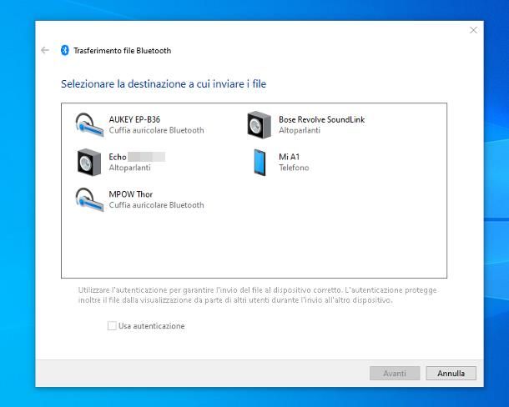
Task: Select the AUKEY EP-B36 device name
Action: 134,119
